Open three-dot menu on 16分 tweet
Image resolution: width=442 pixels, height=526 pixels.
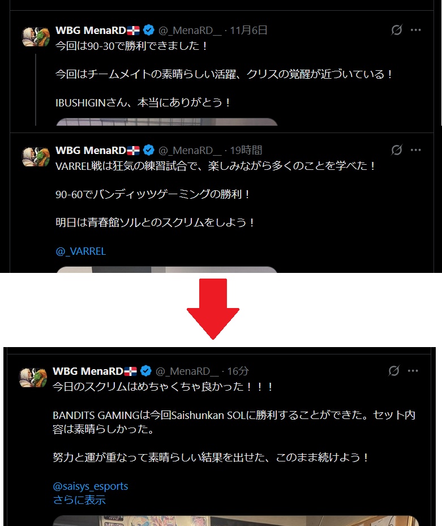[x=413, y=371]
